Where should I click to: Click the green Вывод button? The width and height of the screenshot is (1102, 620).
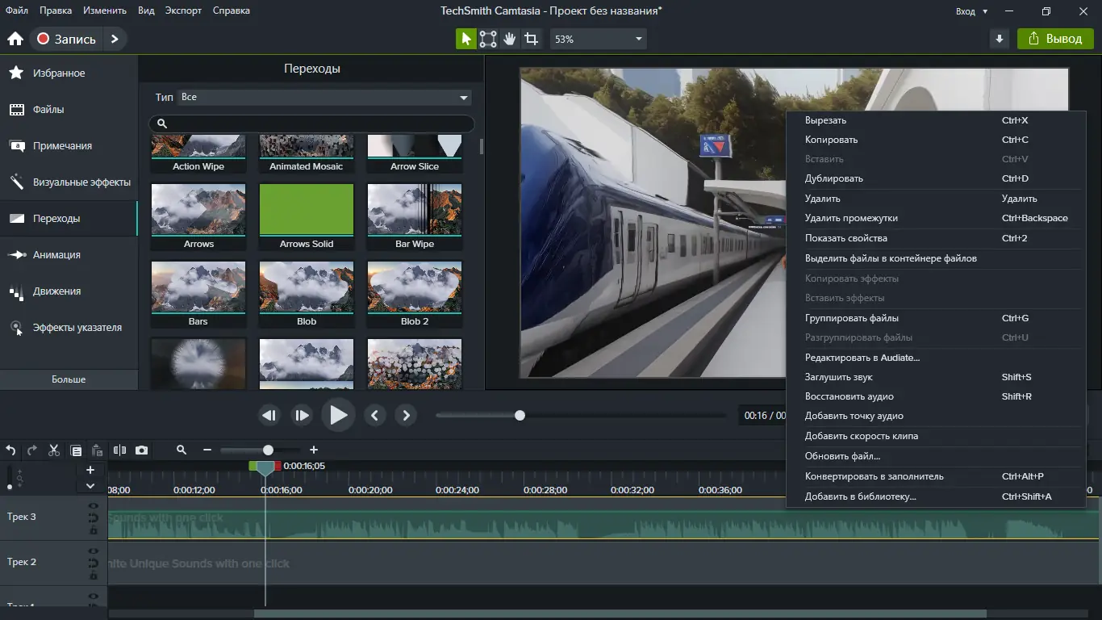(x=1055, y=38)
